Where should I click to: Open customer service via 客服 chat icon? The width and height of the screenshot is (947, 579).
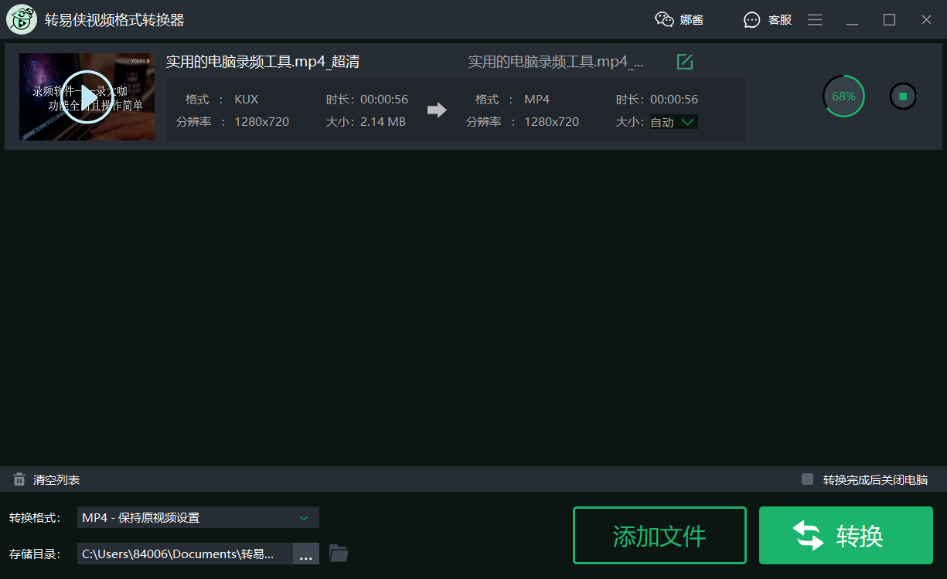coord(751,19)
